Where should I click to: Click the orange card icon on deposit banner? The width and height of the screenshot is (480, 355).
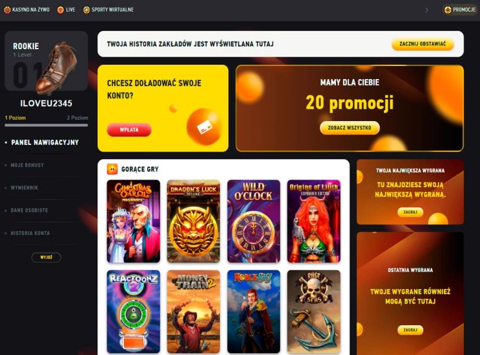click(x=204, y=126)
